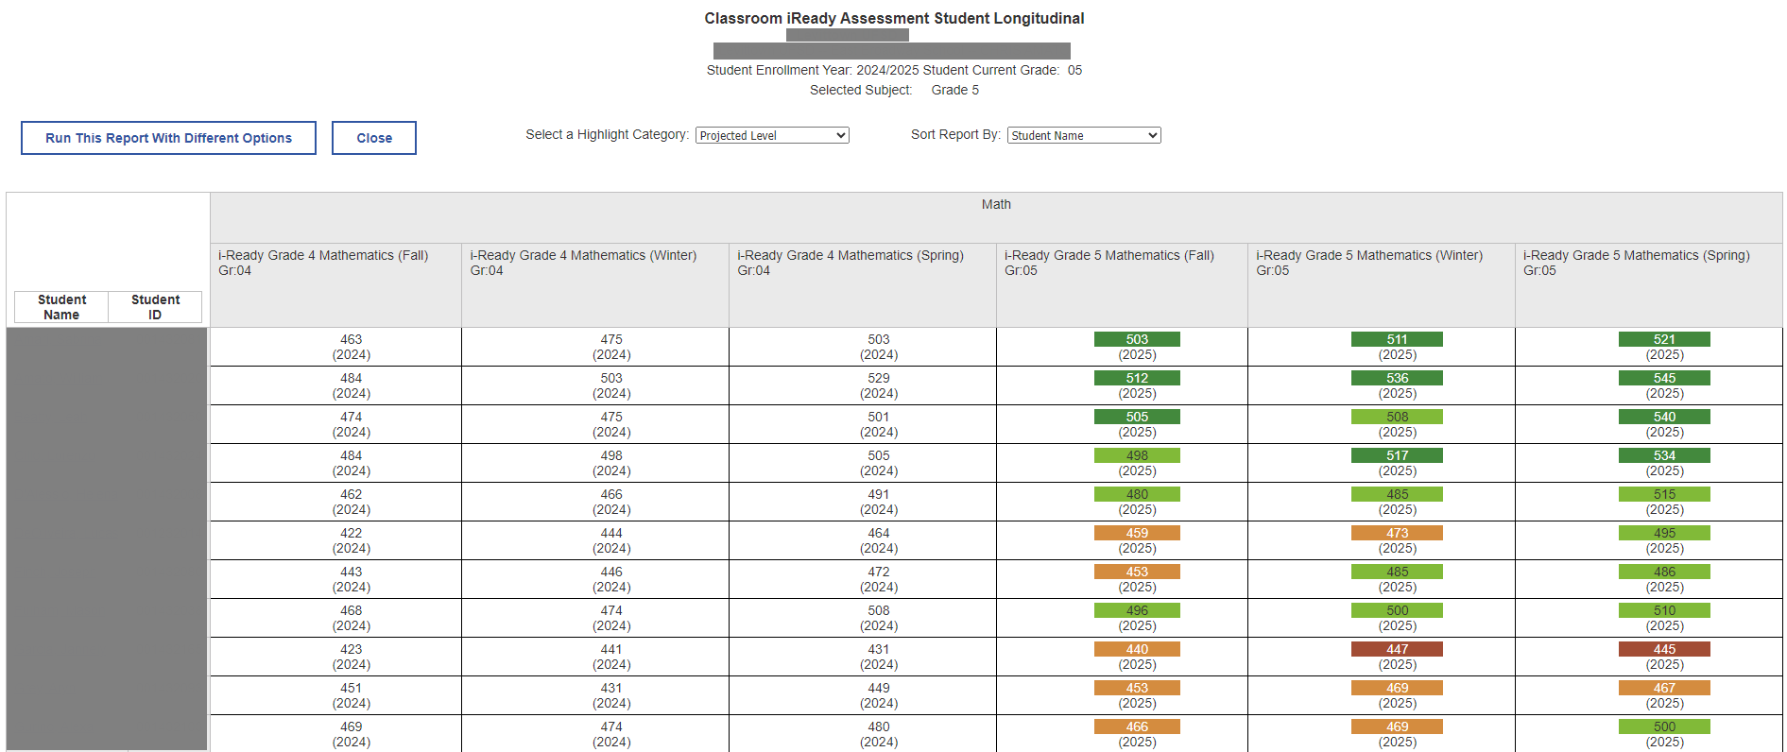Click the score 472 cell

coord(863,579)
